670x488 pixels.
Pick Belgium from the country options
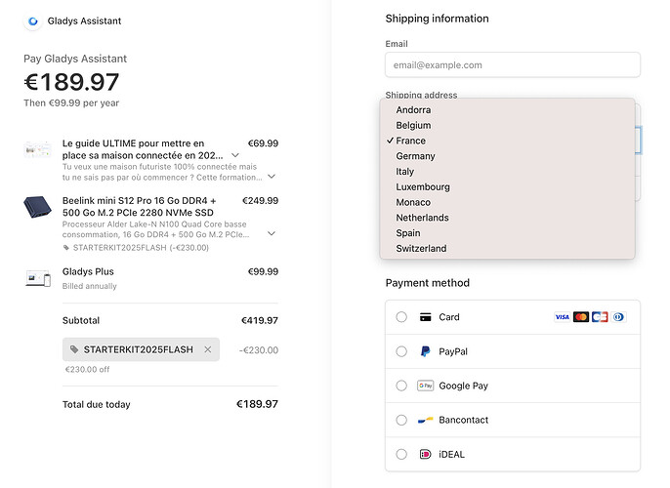pyautogui.click(x=413, y=125)
